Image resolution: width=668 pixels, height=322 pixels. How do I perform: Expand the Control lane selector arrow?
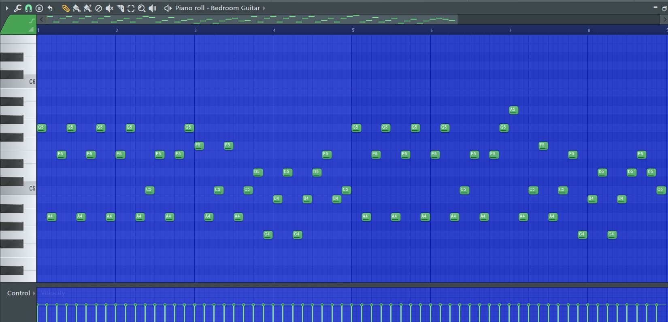pos(34,293)
